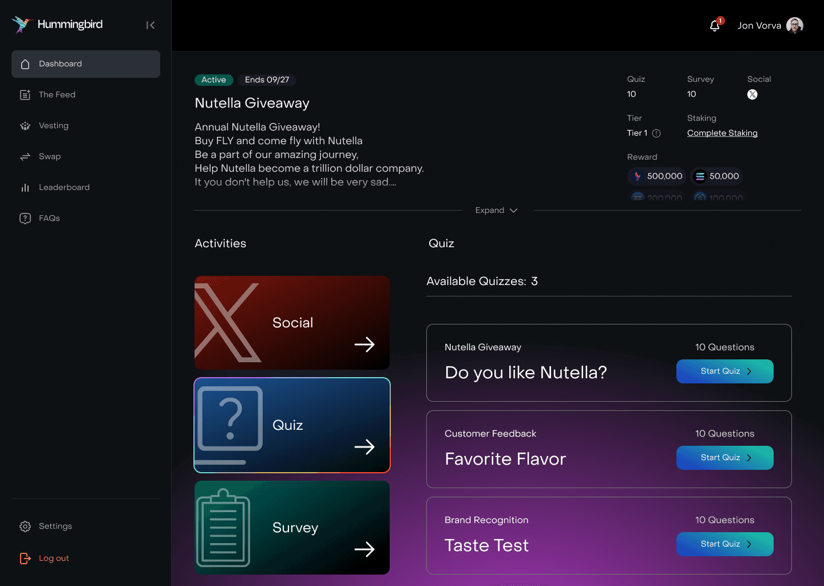The height and width of the screenshot is (586, 824).
Task: Open the FAQs page
Action: (49, 219)
